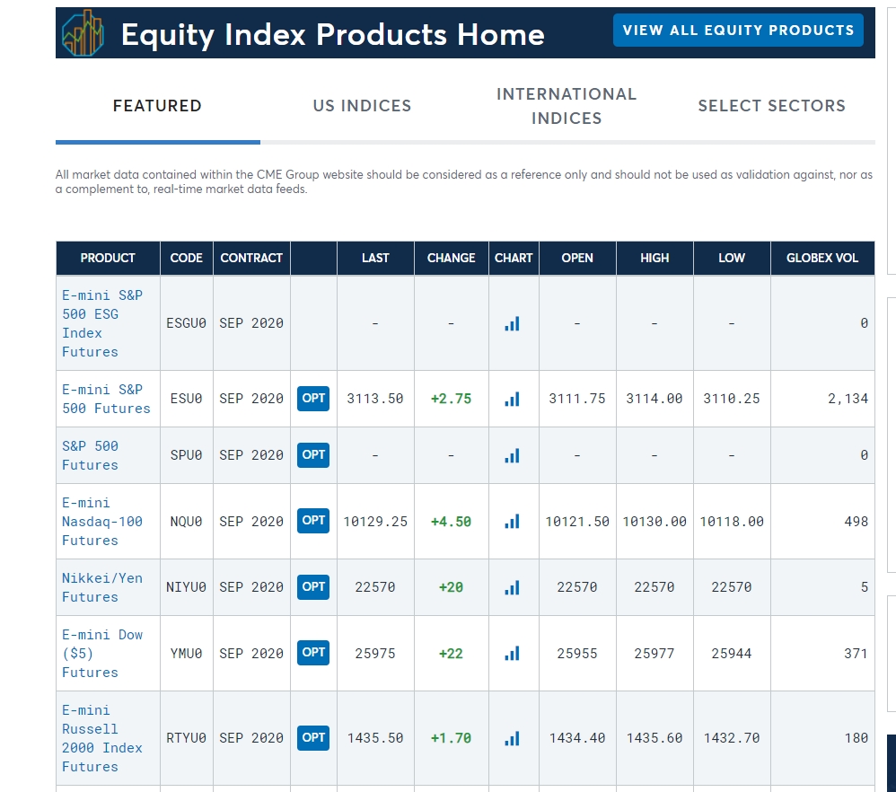Open E-mini Nasdaq-100 chart icon
This screenshot has height=792, width=896.
[512, 521]
